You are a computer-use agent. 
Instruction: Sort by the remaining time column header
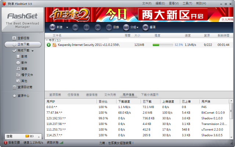(x=224, y=36)
